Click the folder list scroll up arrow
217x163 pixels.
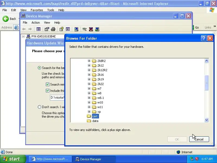pyautogui.click(x=206, y=61)
